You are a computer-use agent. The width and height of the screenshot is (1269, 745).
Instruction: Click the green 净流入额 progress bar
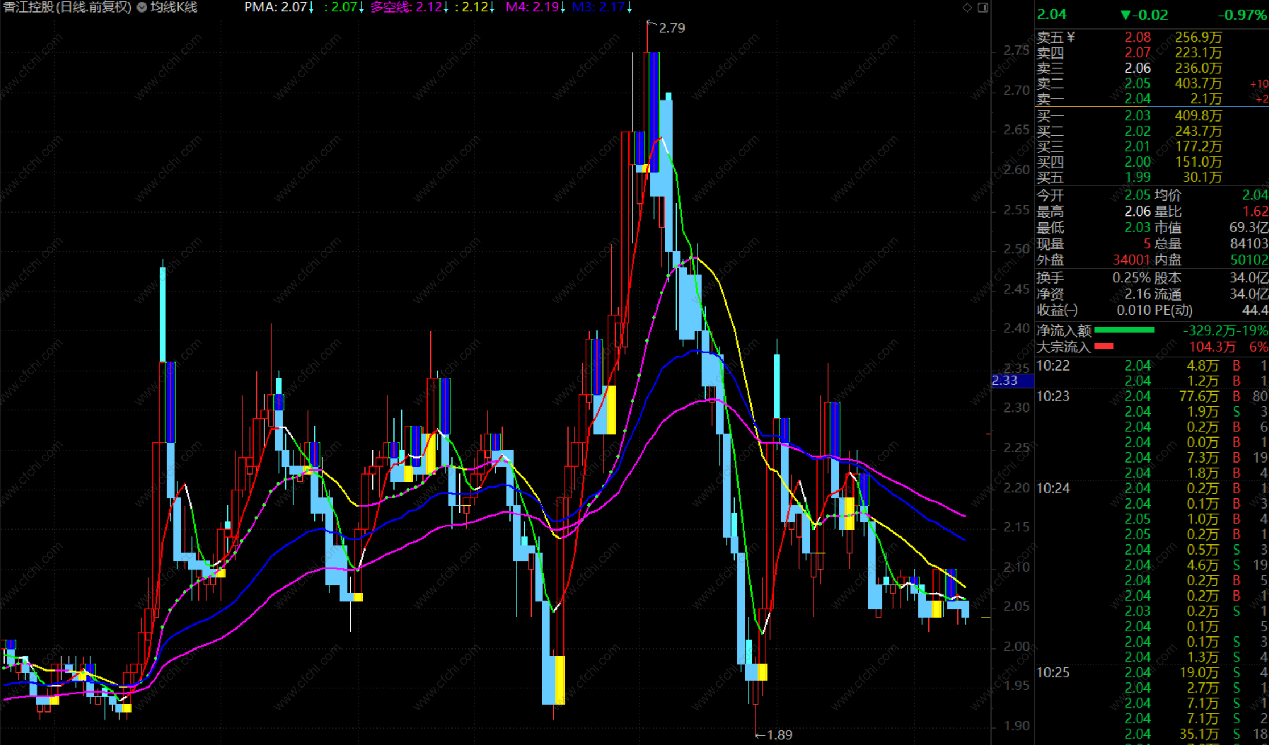click(x=1124, y=330)
